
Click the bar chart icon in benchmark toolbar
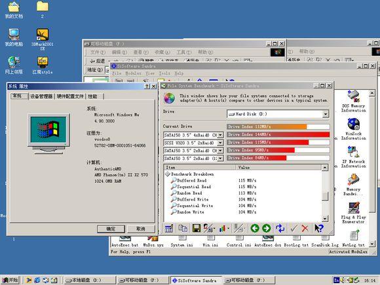pos(222,228)
